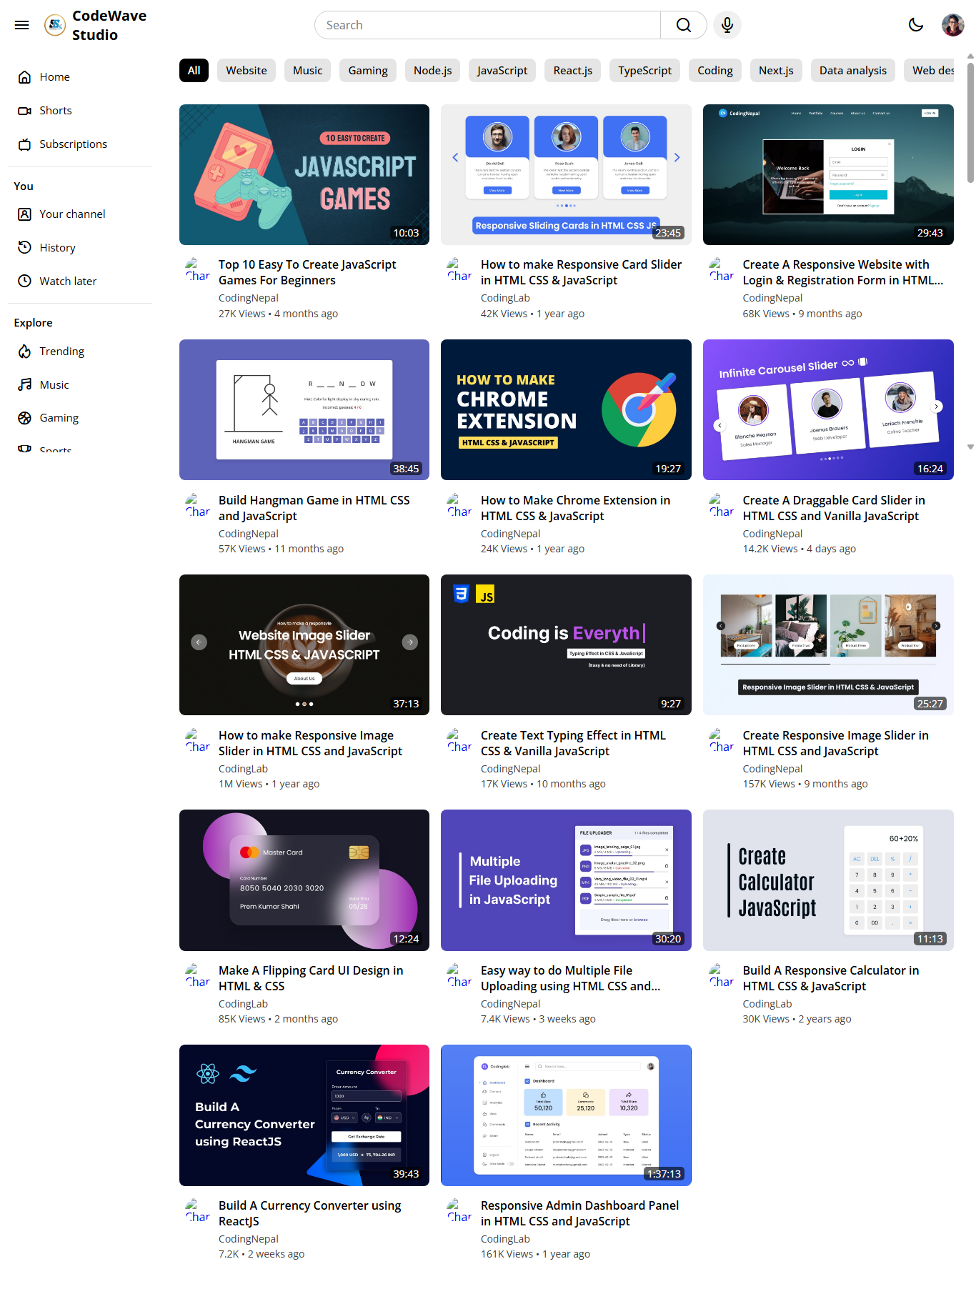Filter videos by Data analysis chip

852,71
